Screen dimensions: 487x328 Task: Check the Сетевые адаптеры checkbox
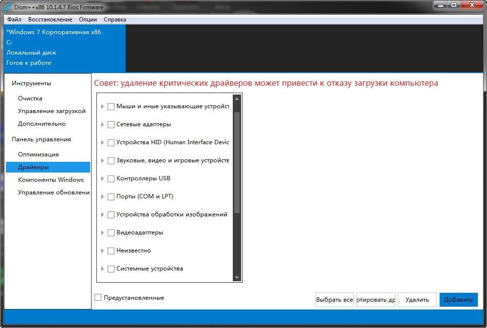[111, 125]
